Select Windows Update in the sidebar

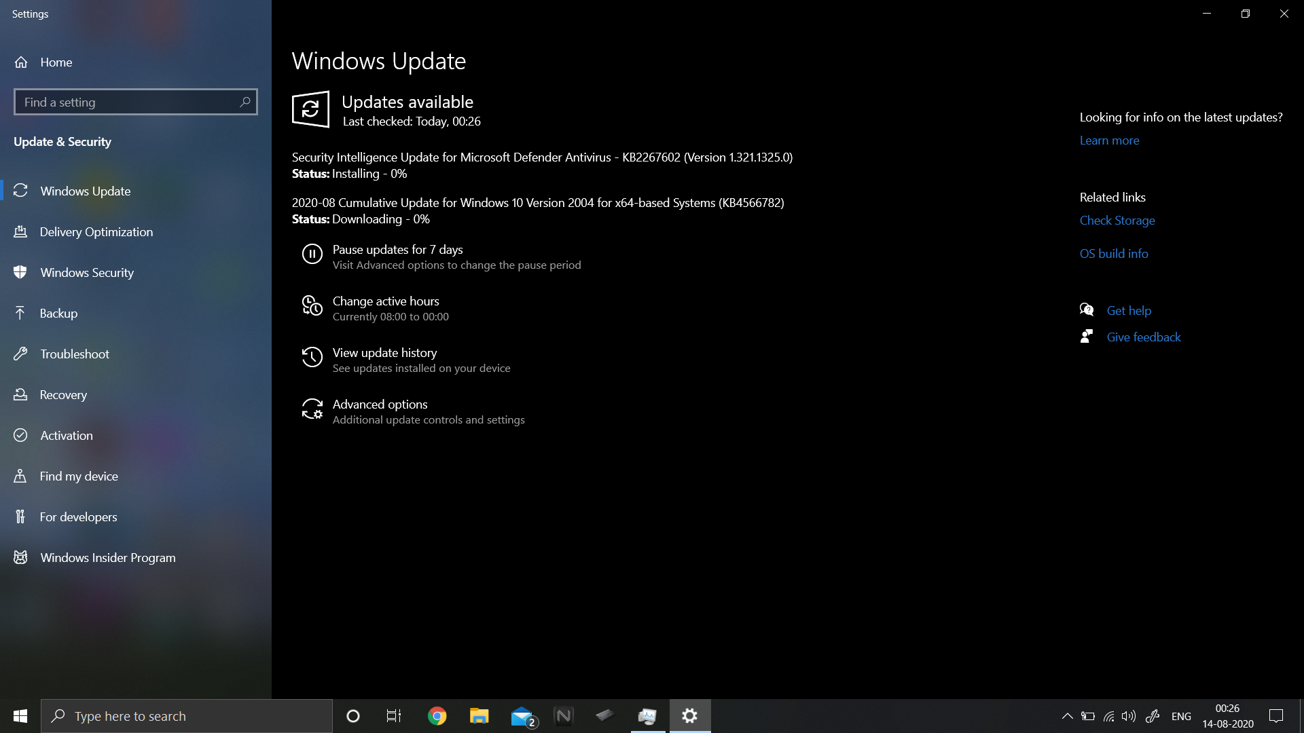(136, 191)
